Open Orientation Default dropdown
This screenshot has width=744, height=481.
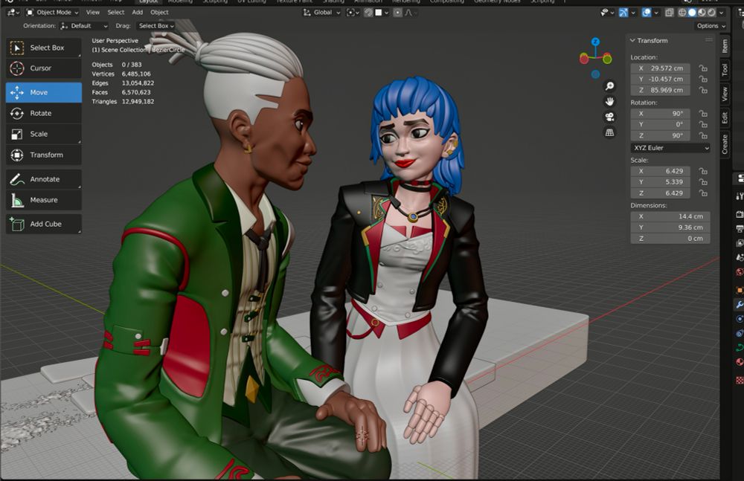pos(85,26)
